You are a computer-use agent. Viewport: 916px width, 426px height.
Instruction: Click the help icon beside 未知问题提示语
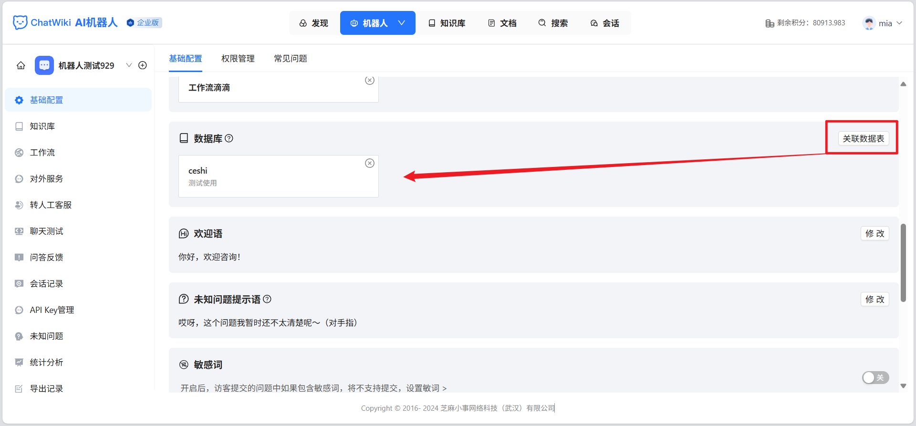pos(267,299)
